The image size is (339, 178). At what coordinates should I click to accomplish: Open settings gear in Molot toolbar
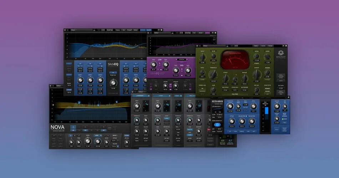pyautogui.click(x=286, y=46)
